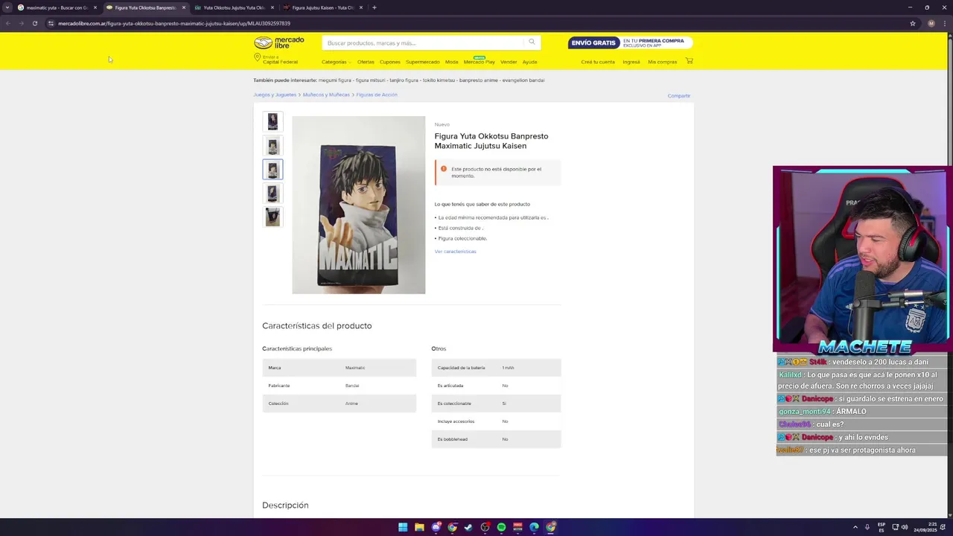Screen dimensions: 953x536
Task: Select the fourth product thumbnail
Action: click(x=272, y=194)
